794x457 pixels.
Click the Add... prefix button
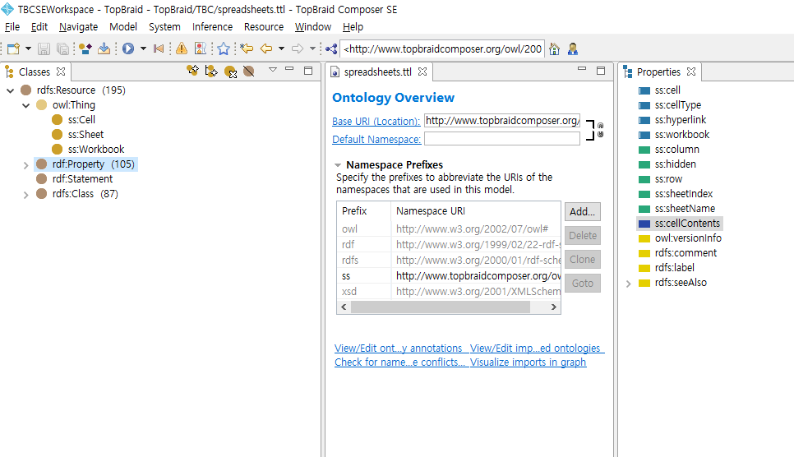pos(582,212)
